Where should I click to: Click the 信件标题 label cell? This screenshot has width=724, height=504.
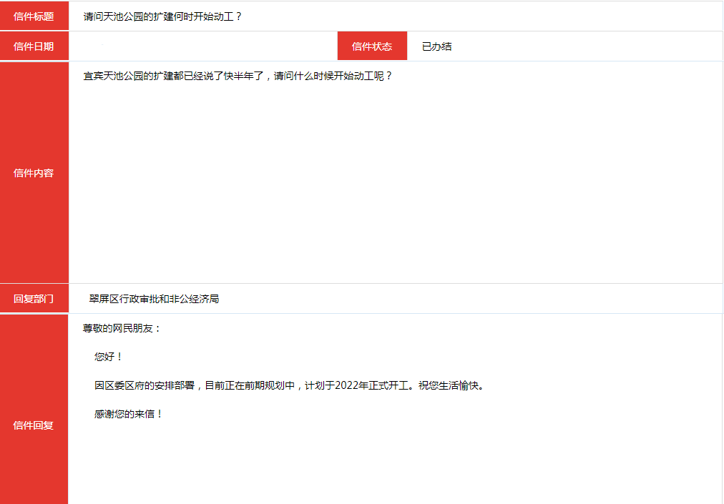tap(34, 16)
